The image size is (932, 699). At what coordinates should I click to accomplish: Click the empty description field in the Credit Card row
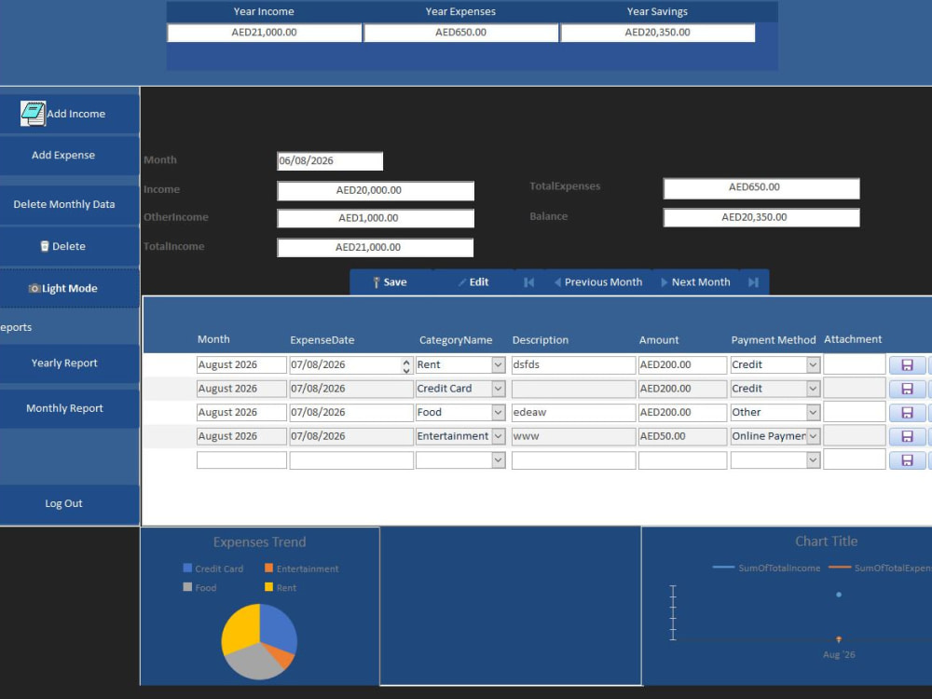point(573,389)
